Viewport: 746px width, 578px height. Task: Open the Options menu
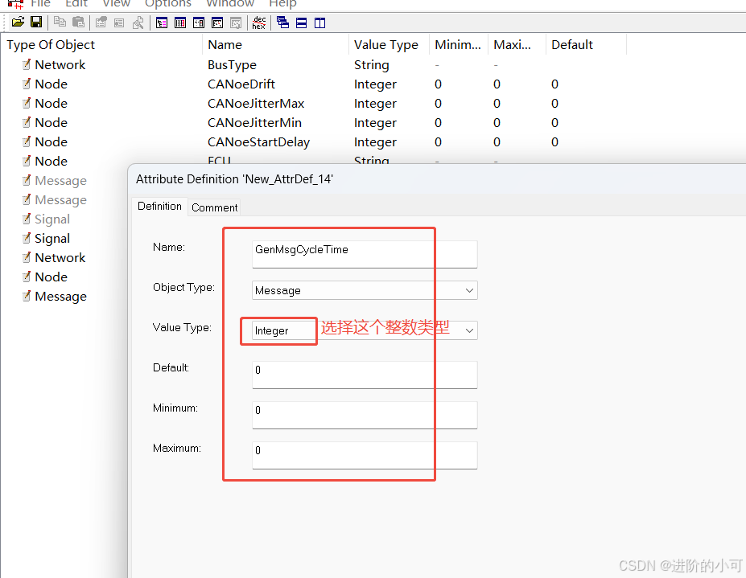point(168,4)
